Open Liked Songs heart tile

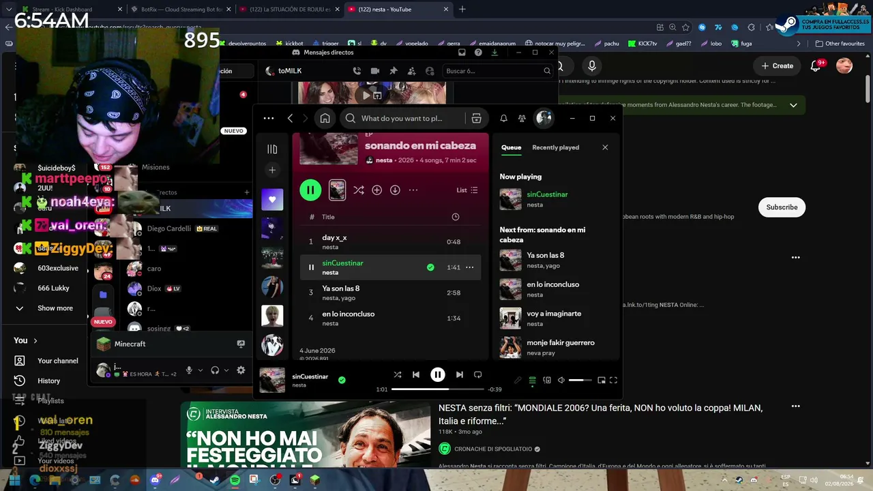coord(272,199)
